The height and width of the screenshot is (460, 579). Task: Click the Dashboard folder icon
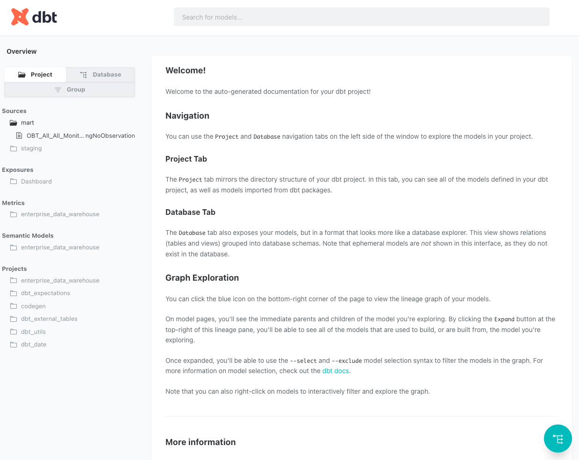pos(14,182)
